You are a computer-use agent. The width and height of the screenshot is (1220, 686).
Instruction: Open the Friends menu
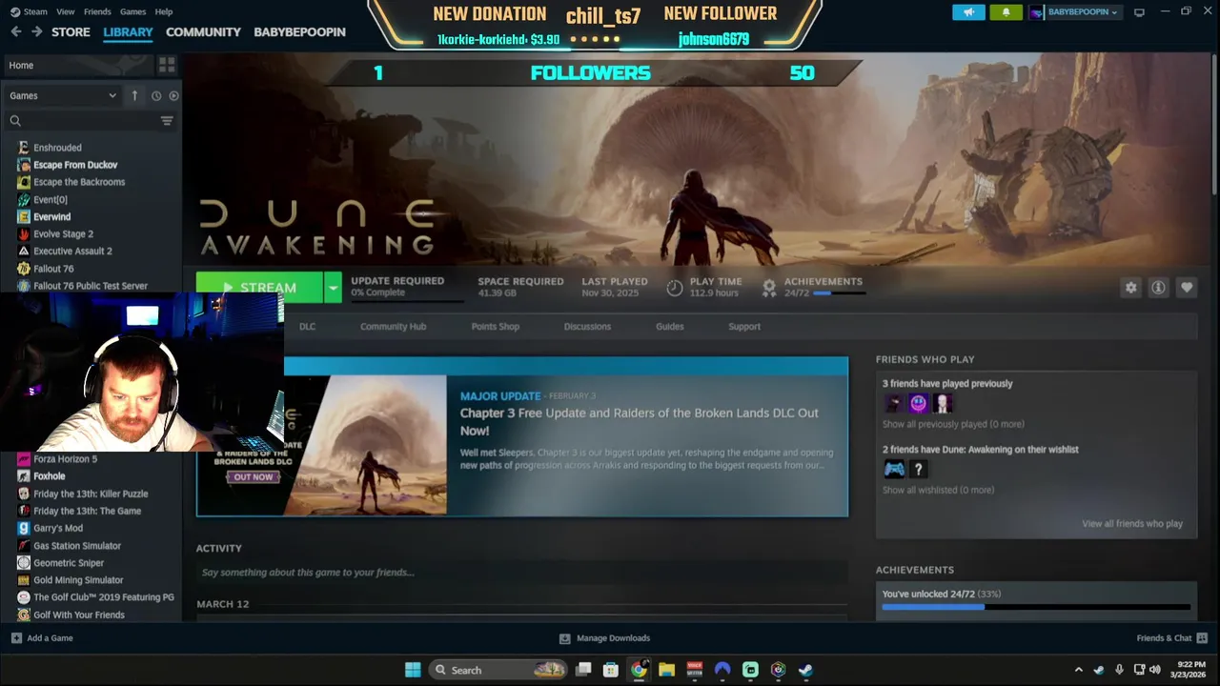pyautogui.click(x=97, y=11)
